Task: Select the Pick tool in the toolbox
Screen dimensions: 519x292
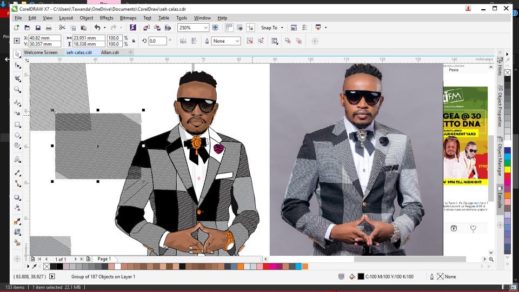Action: point(17,54)
